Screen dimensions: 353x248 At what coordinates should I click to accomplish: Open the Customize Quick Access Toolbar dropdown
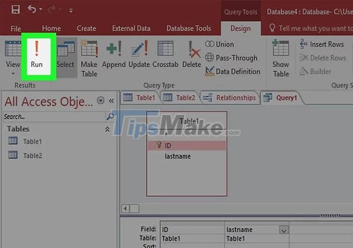pos(71,11)
